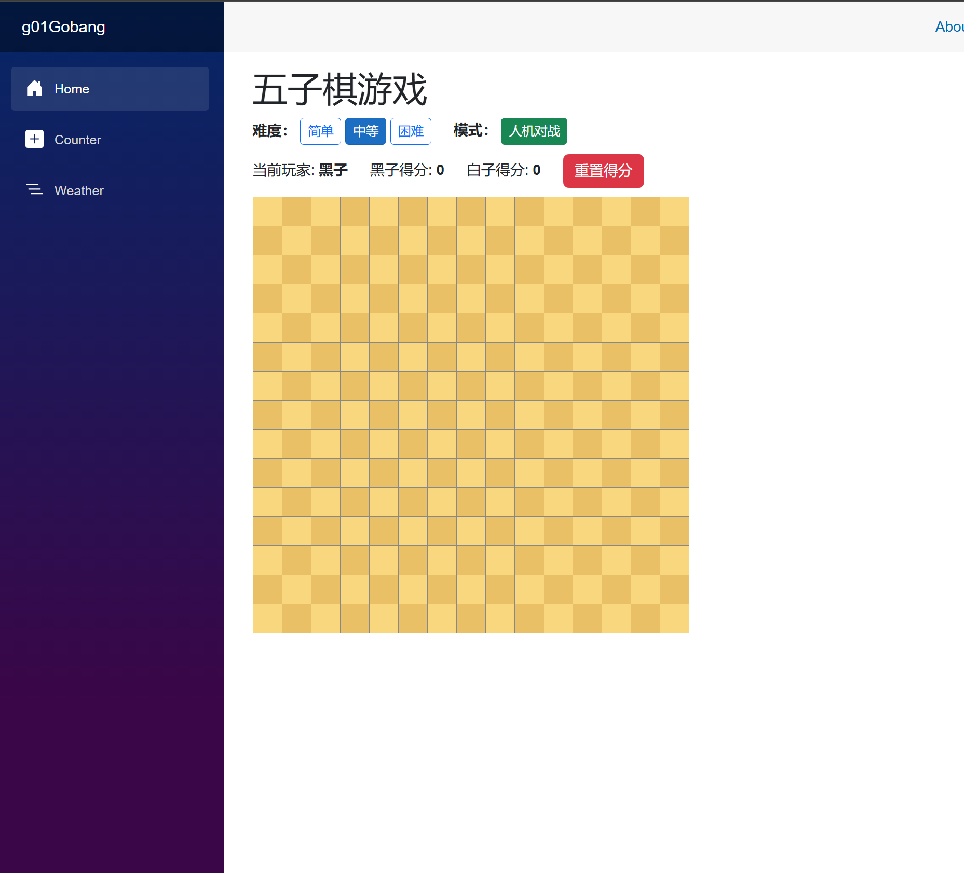Open the Weather page
Screen dimensions: 964x873
[79, 190]
